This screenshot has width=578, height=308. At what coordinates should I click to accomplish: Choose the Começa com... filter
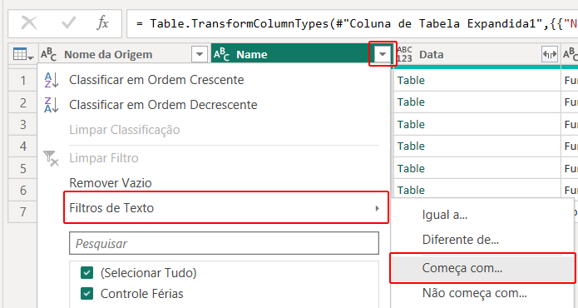point(482,268)
